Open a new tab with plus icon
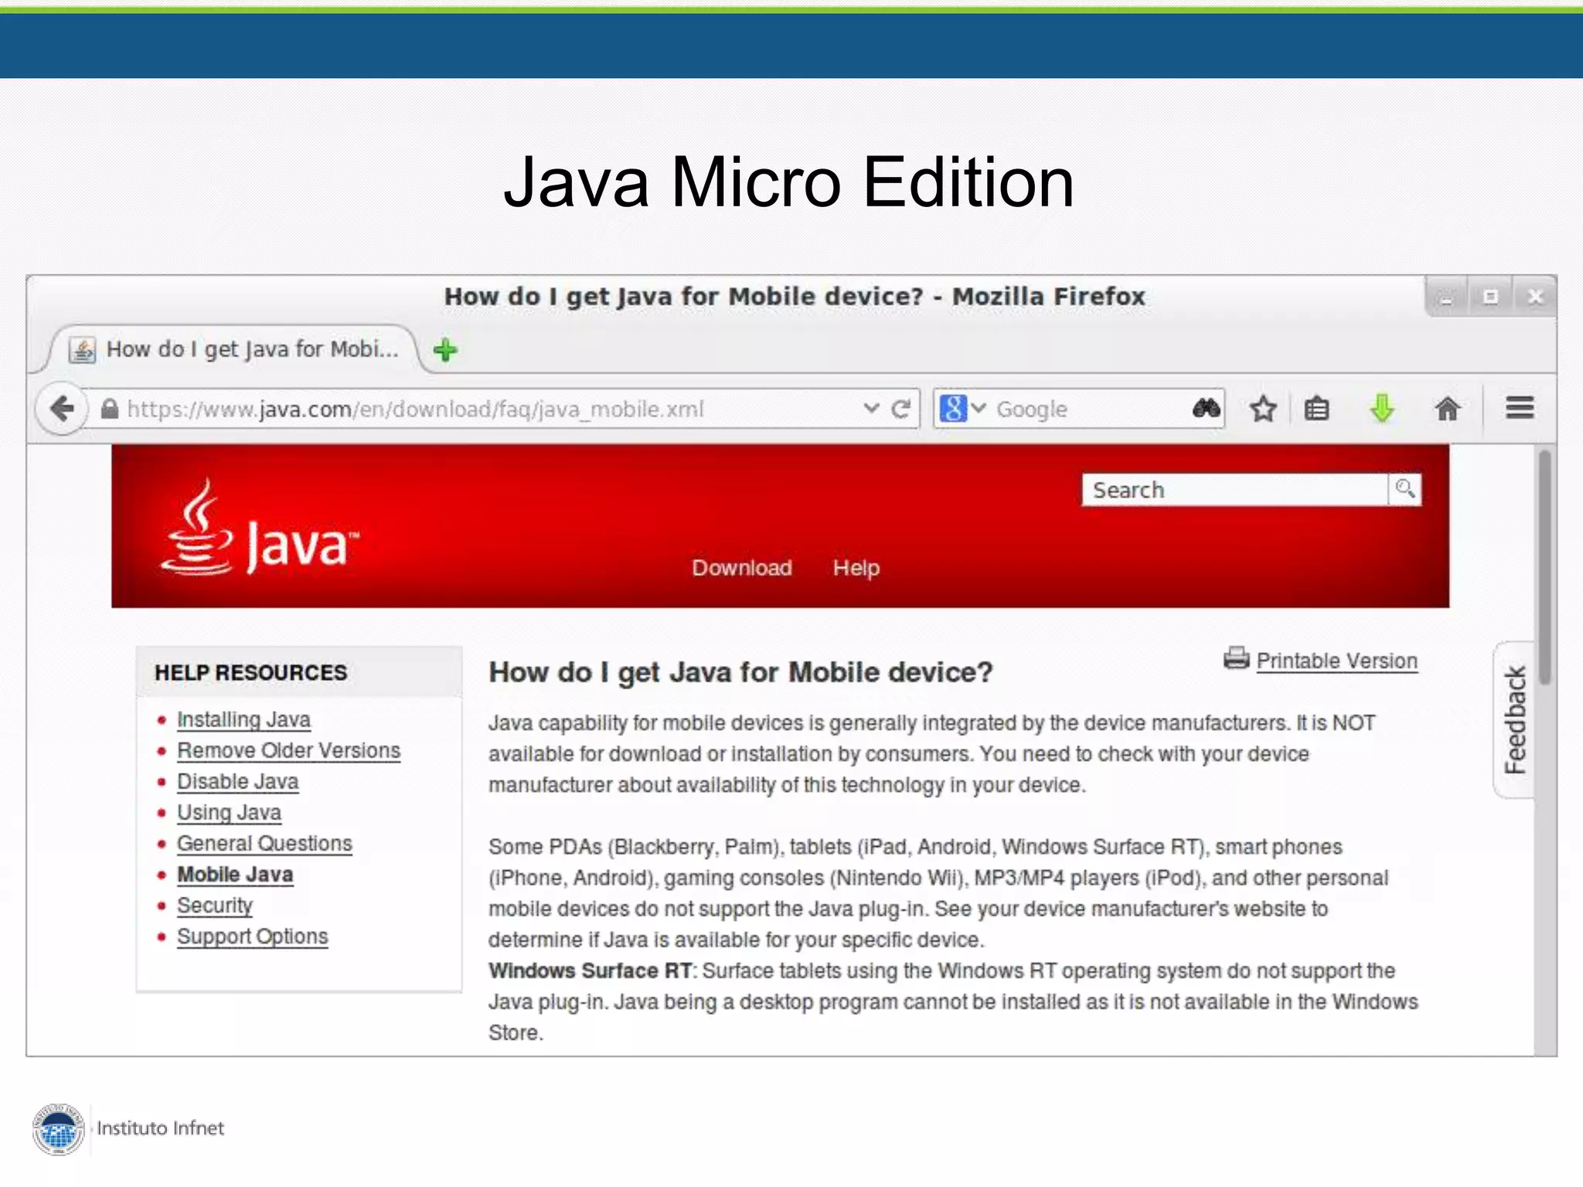1583x1187 pixels. (x=445, y=350)
